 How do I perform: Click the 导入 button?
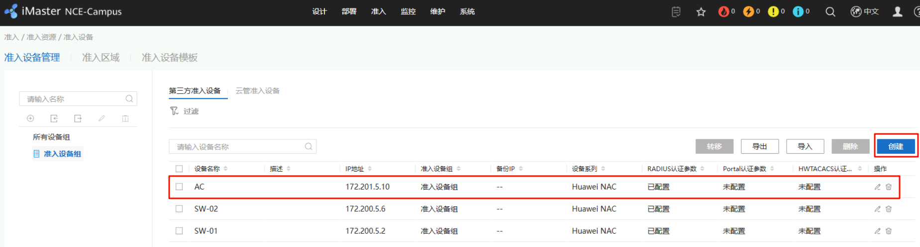[x=805, y=146]
